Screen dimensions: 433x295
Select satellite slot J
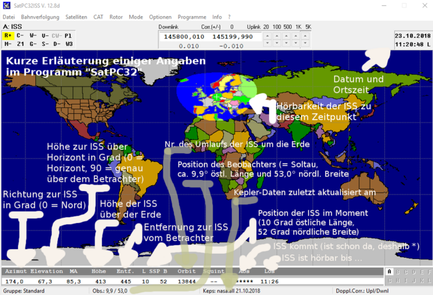(414, 280)
